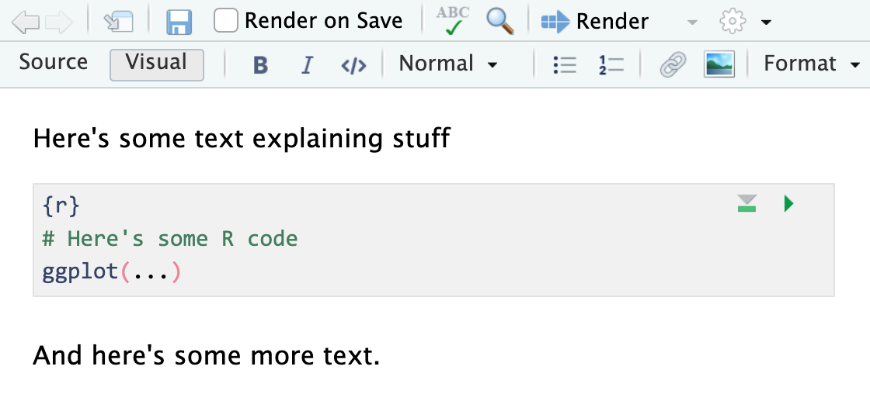870x394 pixels.
Task: Enable the Render on Save checkbox
Action: coord(226,21)
